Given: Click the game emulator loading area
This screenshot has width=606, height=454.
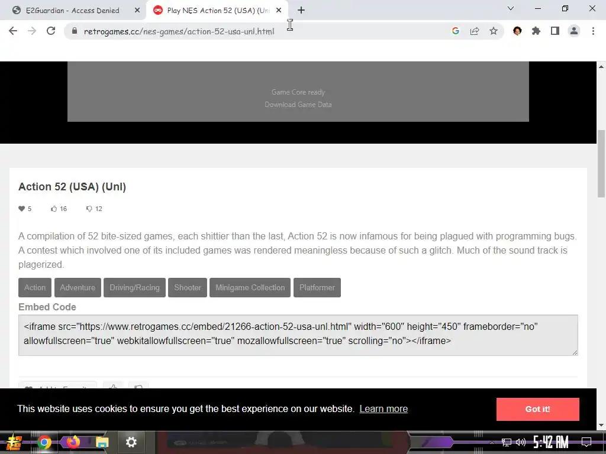Looking at the screenshot, I should (298, 92).
